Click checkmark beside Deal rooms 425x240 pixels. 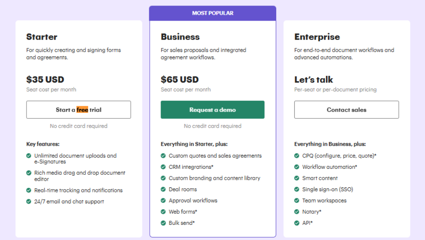tap(163, 189)
